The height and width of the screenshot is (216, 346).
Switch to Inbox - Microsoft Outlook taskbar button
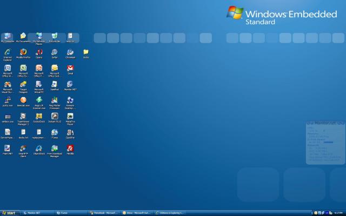137,213
